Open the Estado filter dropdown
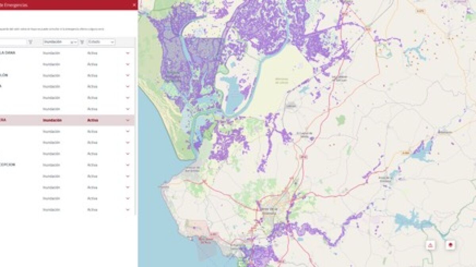 tap(101, 42)
